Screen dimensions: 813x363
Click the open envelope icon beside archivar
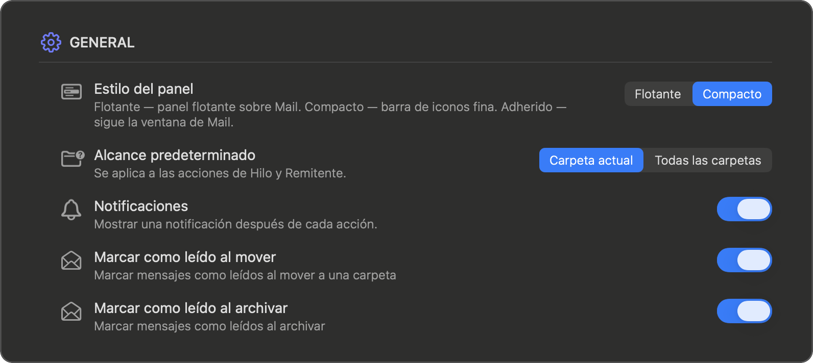[x=71, y=311]
